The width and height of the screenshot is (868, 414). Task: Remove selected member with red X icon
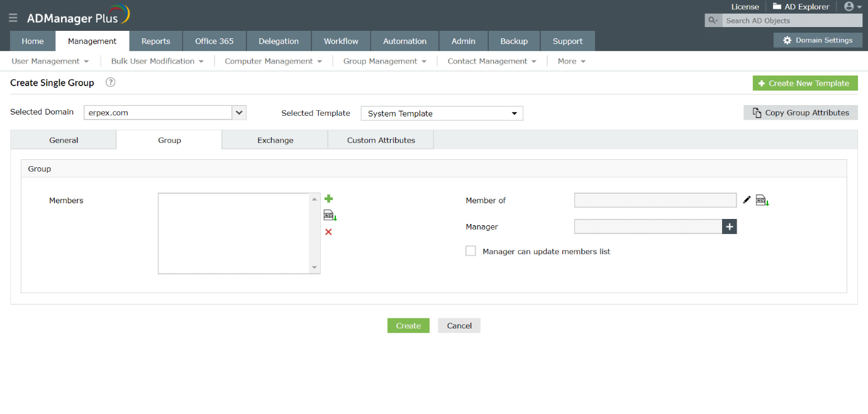click(328, 232)
